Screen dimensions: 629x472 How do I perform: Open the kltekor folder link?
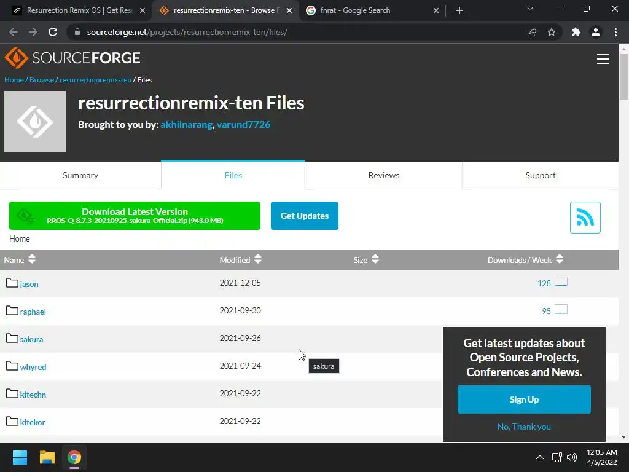(33, 423)
